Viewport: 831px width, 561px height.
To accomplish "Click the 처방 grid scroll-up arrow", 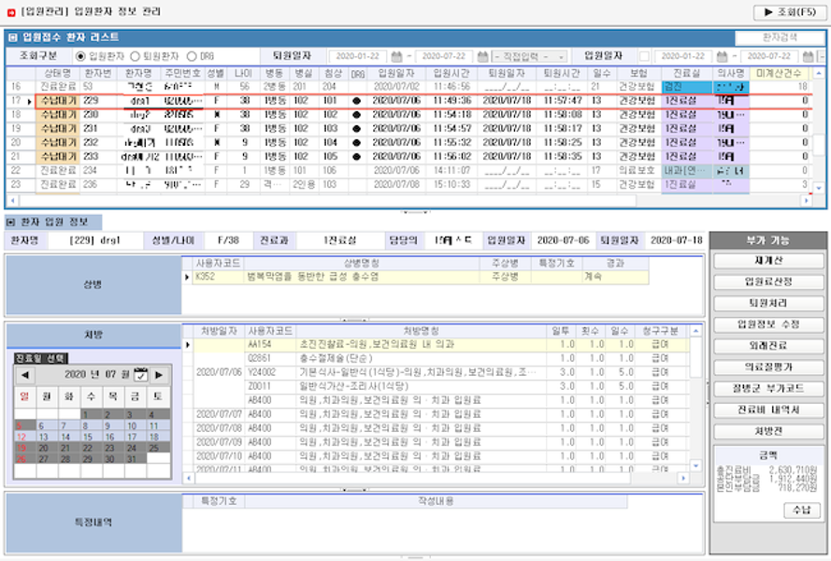I will coord(695,331).
